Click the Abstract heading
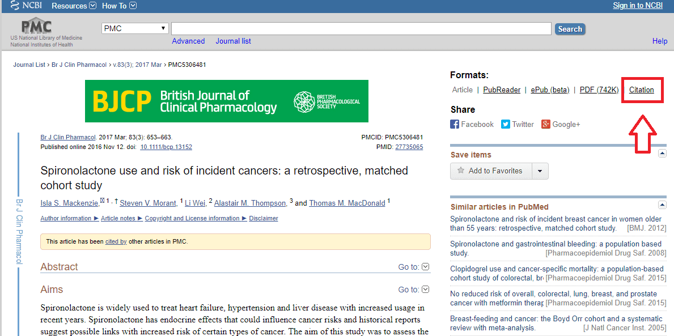 pyautogui.click(x=60, y=267)
